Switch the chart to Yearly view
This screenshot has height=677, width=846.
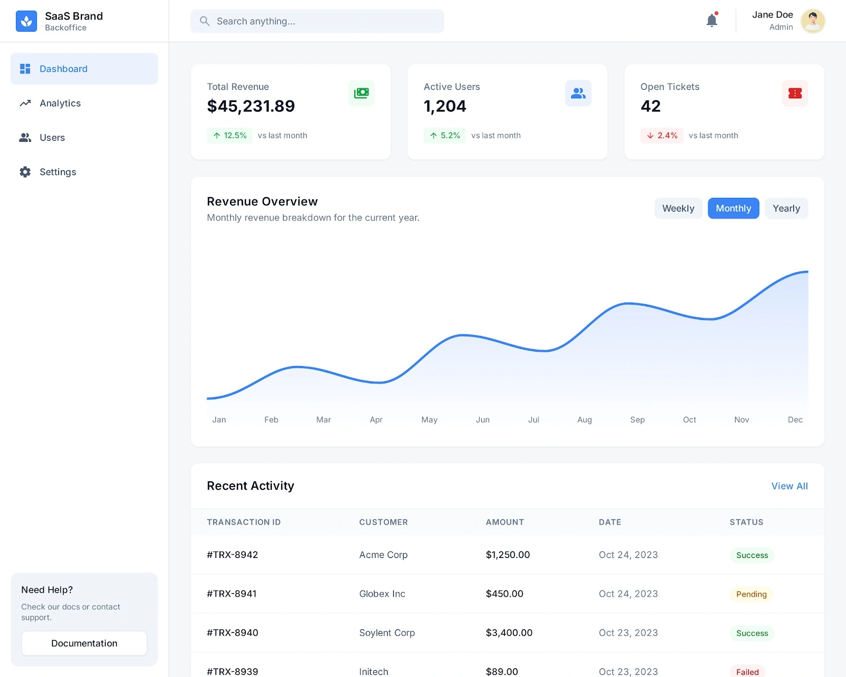tap(786, 208)
